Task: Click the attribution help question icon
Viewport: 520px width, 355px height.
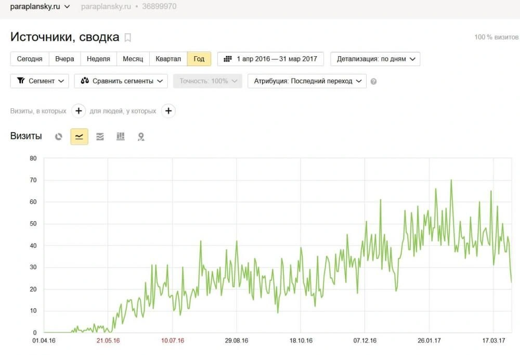Action: click(373, 81)
